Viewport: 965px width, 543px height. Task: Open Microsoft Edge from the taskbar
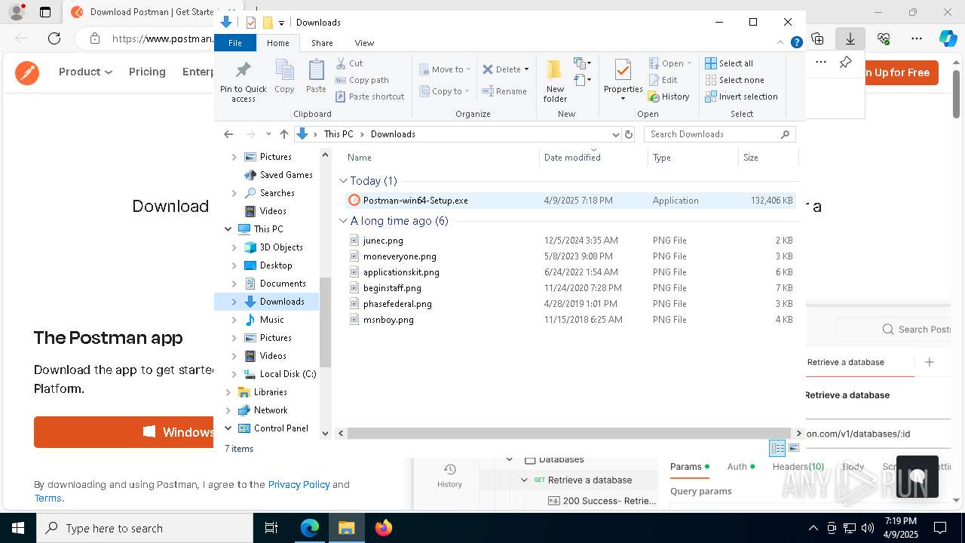click(x=310, y=528)
